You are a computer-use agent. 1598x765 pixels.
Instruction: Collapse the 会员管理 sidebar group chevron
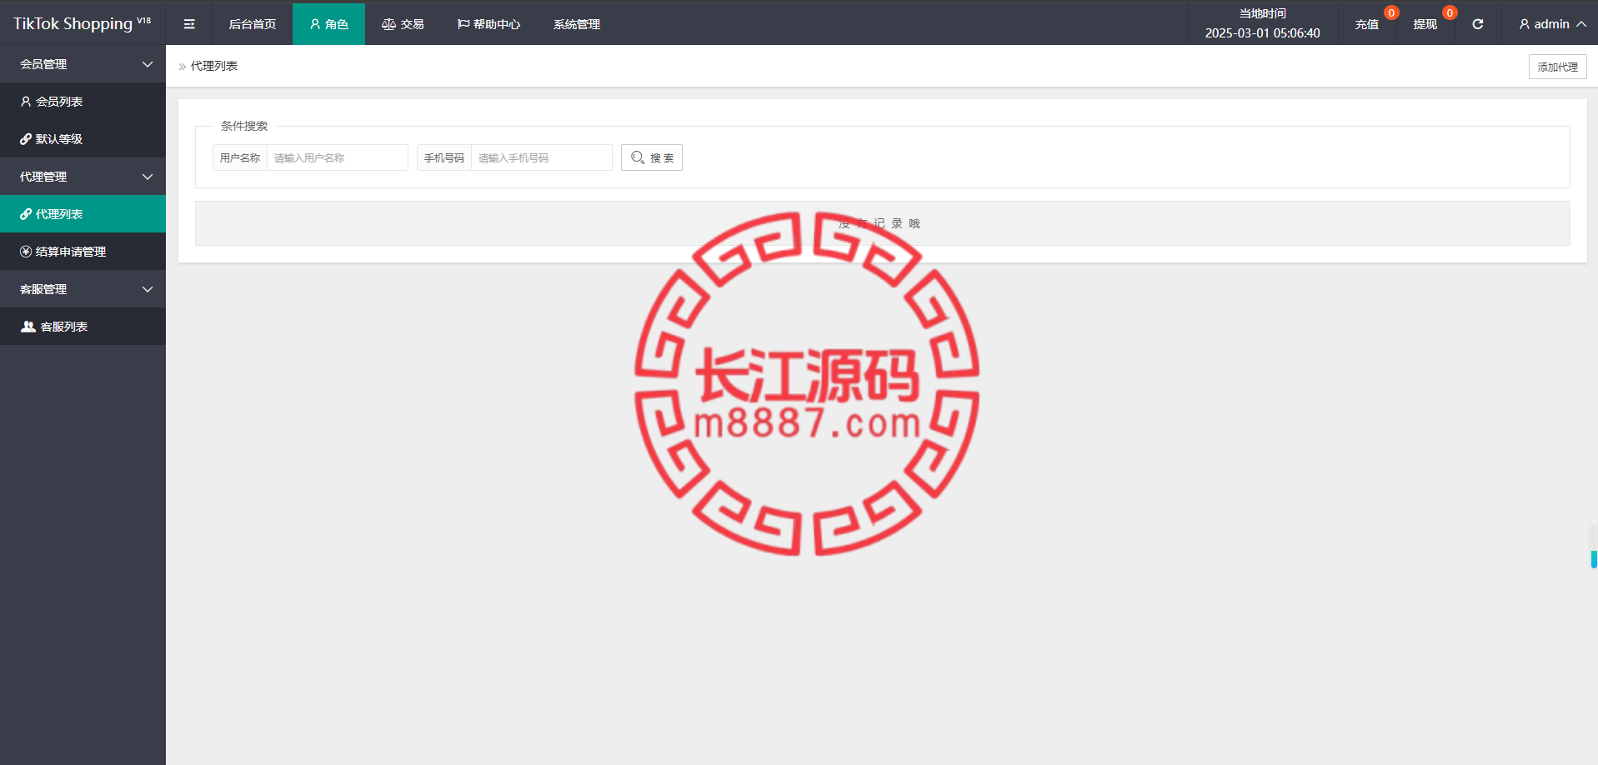coord(148,64)
